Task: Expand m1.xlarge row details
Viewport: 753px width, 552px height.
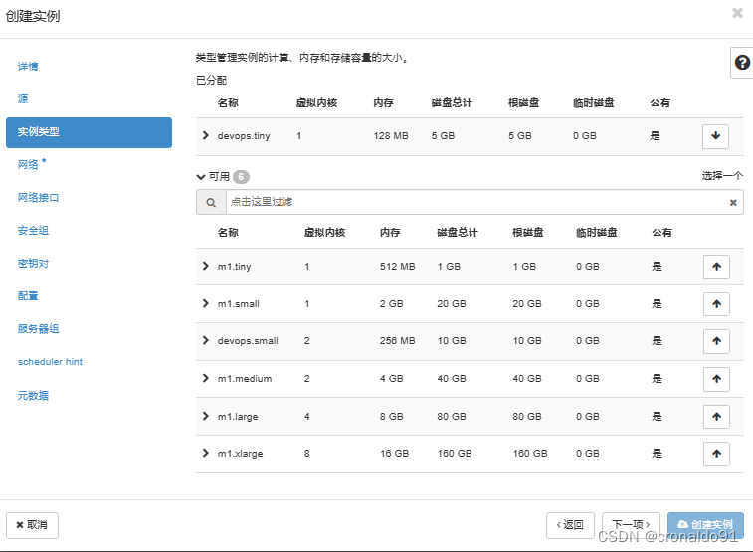Action: coord(206,454)
